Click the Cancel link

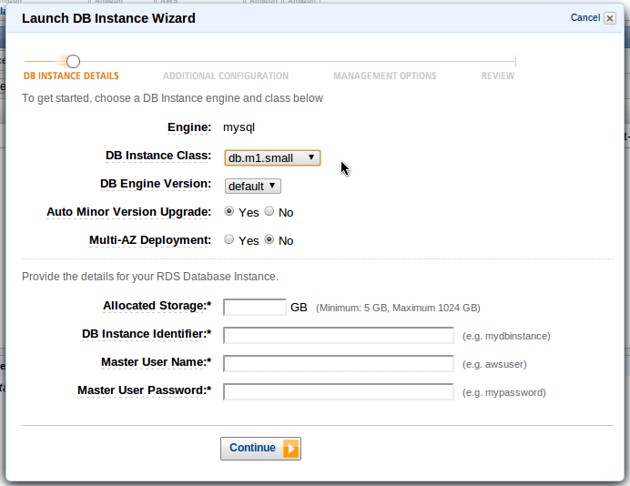(584, 17)
